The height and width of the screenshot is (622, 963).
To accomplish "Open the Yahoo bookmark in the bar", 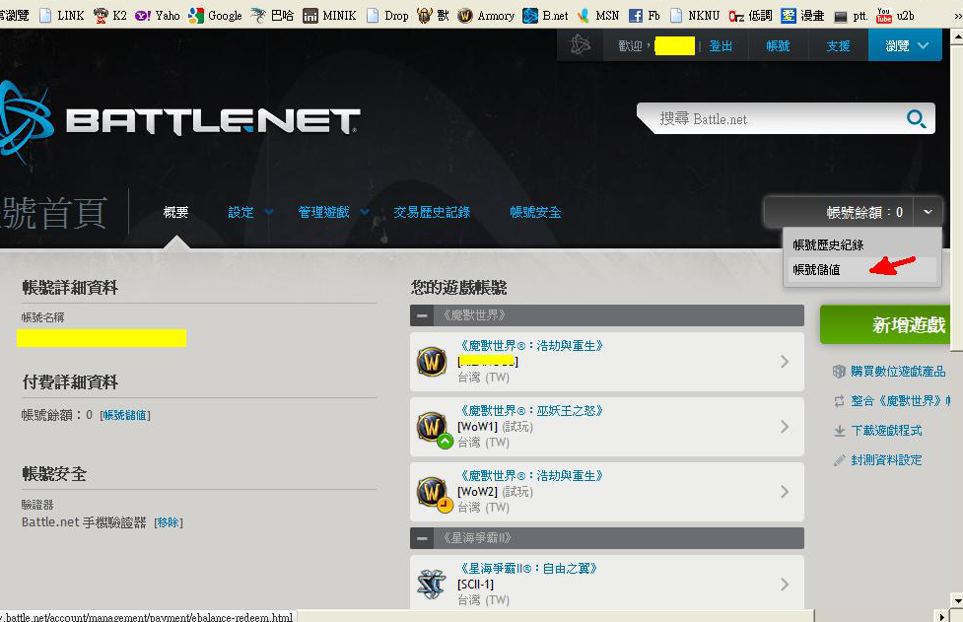I will [x=158, y=16].
